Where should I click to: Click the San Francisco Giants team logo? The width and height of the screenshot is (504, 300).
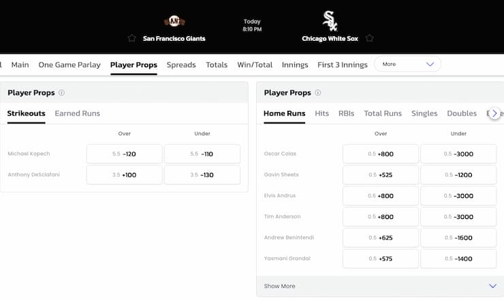(x=174, y=21)
